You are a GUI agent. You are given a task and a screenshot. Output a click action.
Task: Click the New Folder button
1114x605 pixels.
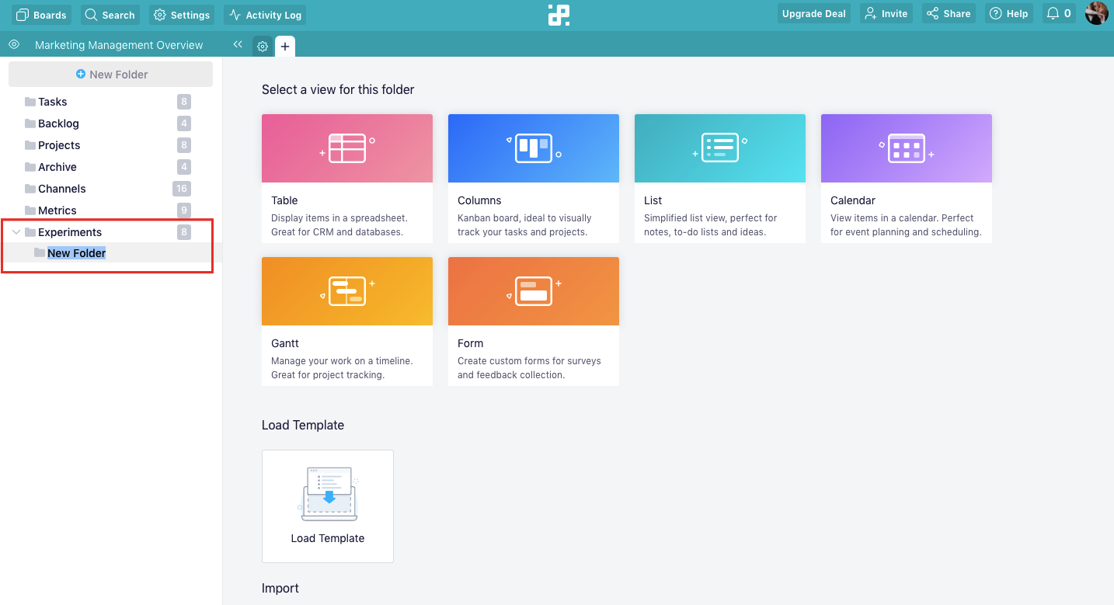(x=110, y=75)
